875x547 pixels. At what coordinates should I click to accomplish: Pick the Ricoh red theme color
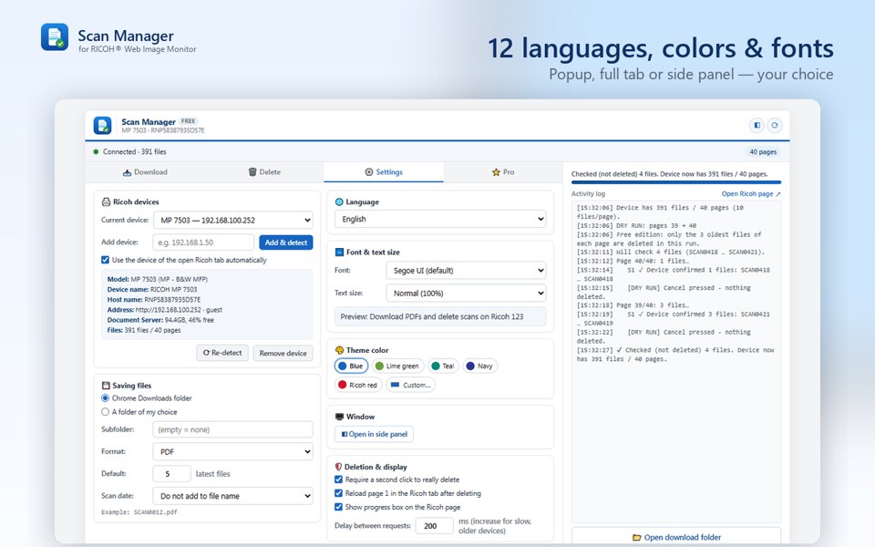358,385
